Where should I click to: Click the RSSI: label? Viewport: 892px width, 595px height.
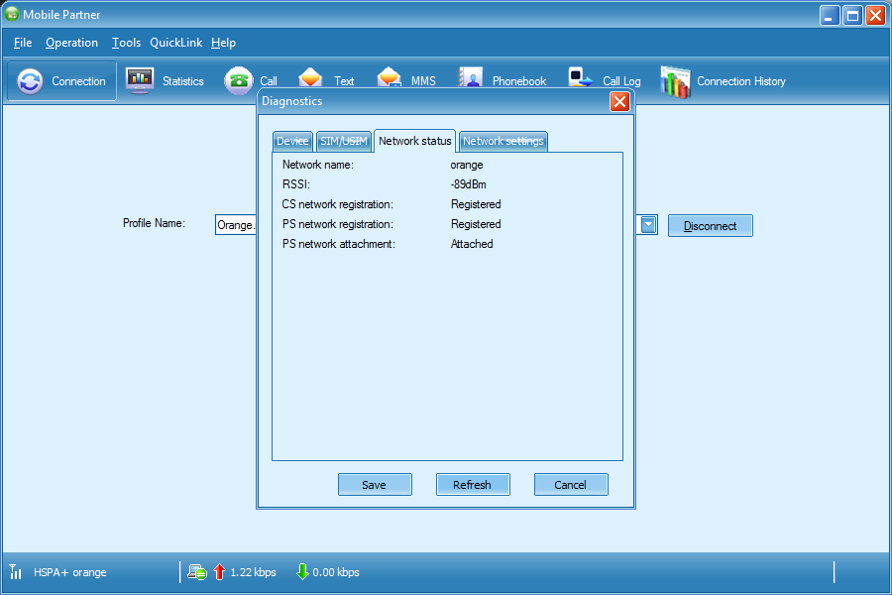[x=295, y=184]
